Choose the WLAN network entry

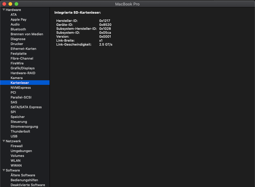tap(16, 161)
